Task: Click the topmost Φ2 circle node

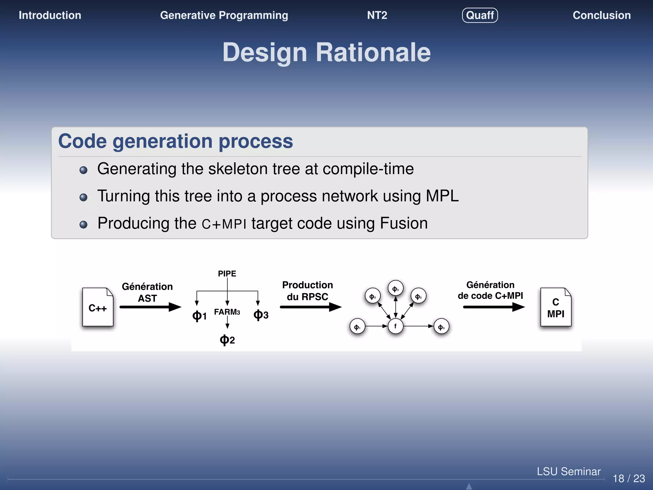Action: (396, 289)
